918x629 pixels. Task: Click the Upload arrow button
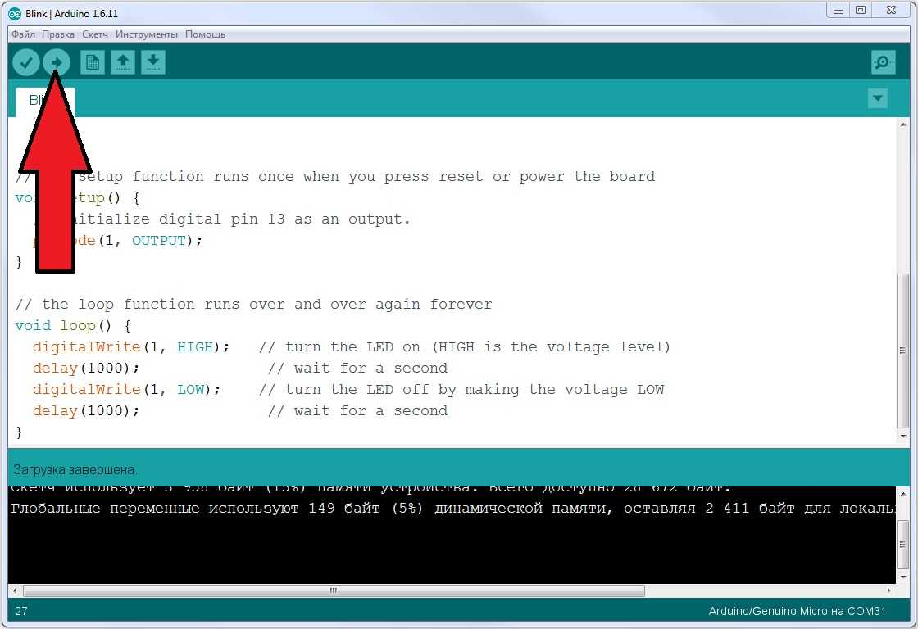(57, 62)
